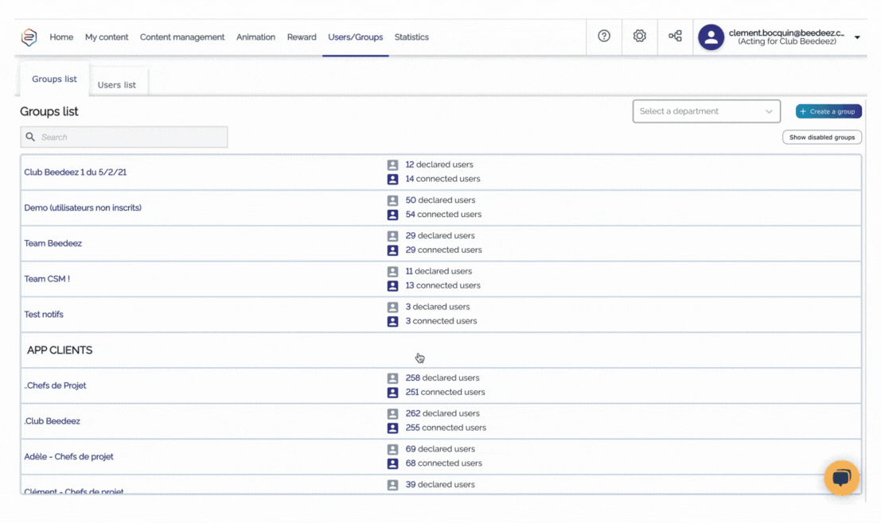This screenshot has height=523, width=881.
Task: Click the Beedeez logo icon
Action: pos(29,37)
